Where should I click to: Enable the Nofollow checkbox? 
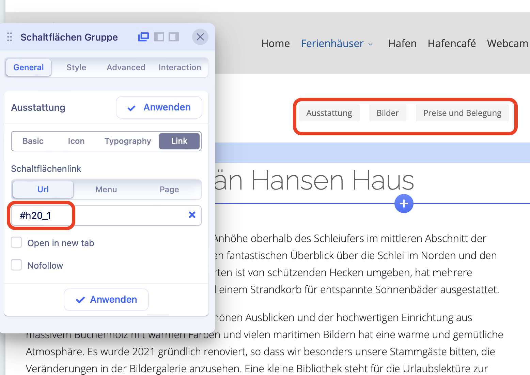(16, 265)
